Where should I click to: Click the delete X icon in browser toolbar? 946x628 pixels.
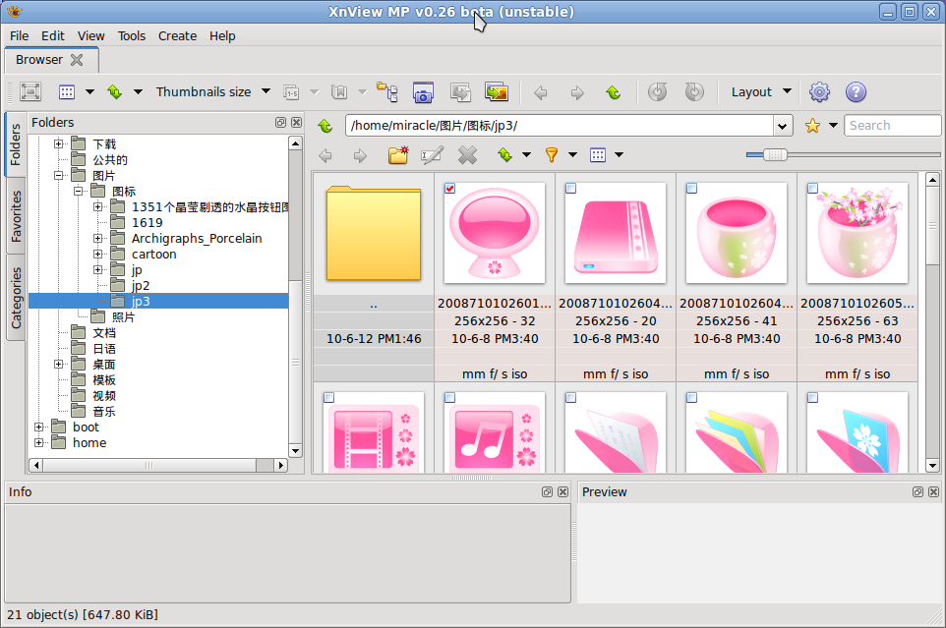pos(467,155)
